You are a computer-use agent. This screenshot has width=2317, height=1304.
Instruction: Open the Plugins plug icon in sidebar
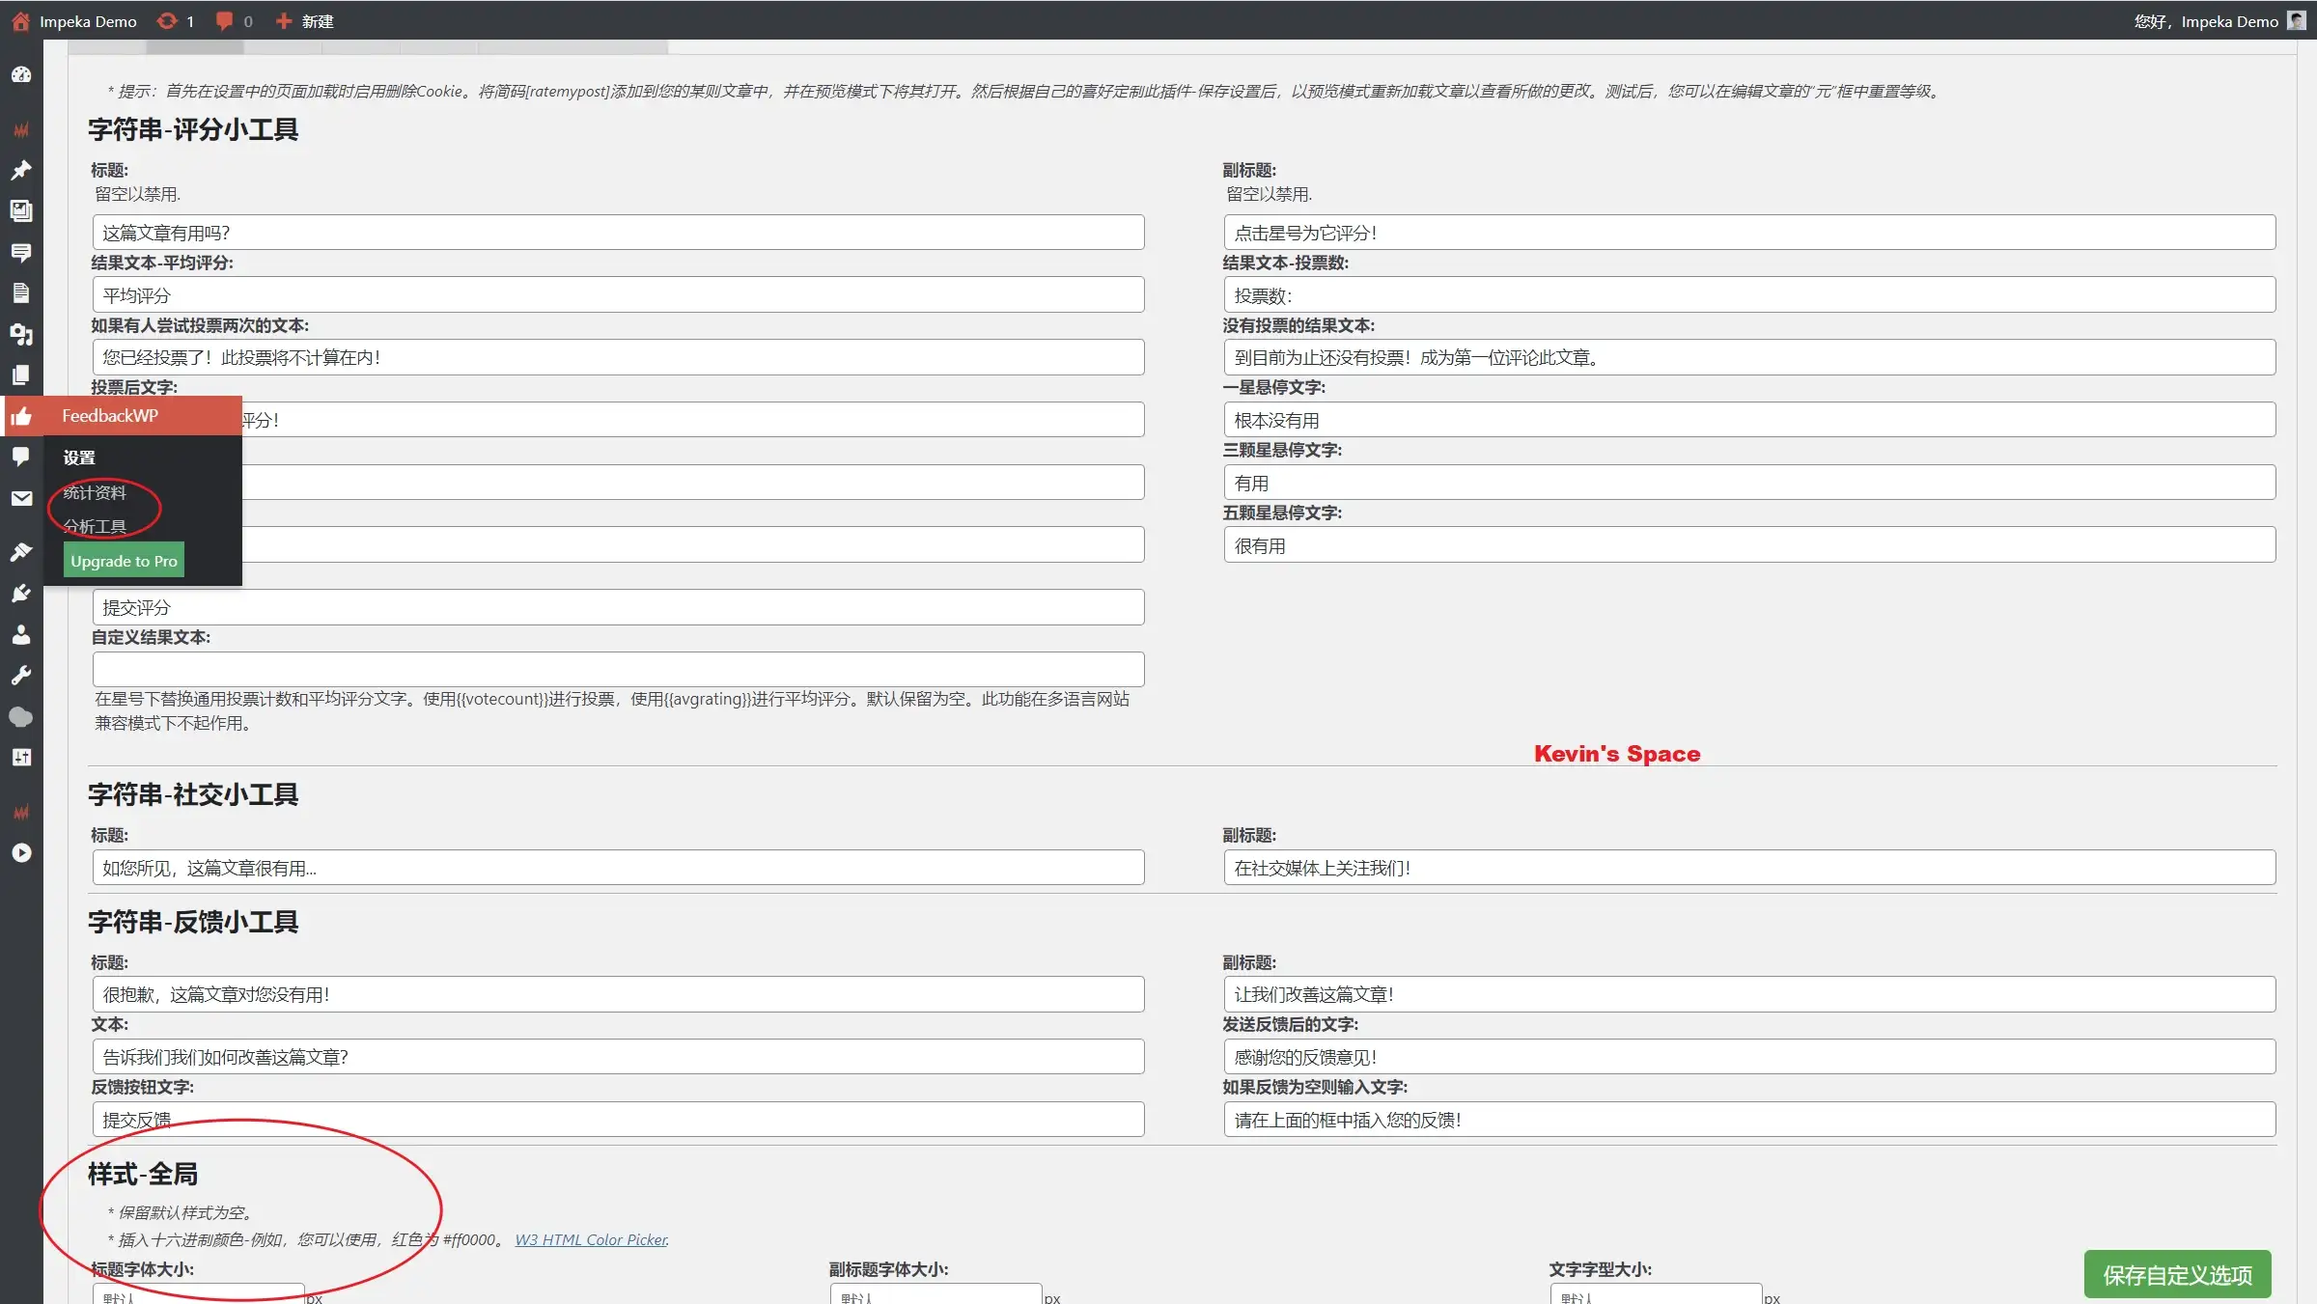coord(21,593)
